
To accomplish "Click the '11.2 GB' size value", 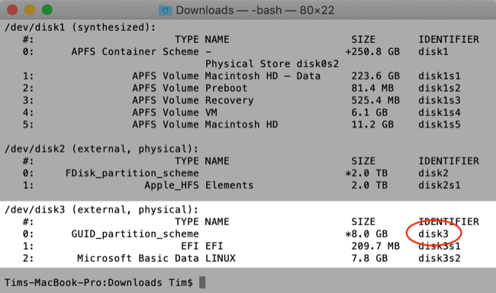I will 372,124.
